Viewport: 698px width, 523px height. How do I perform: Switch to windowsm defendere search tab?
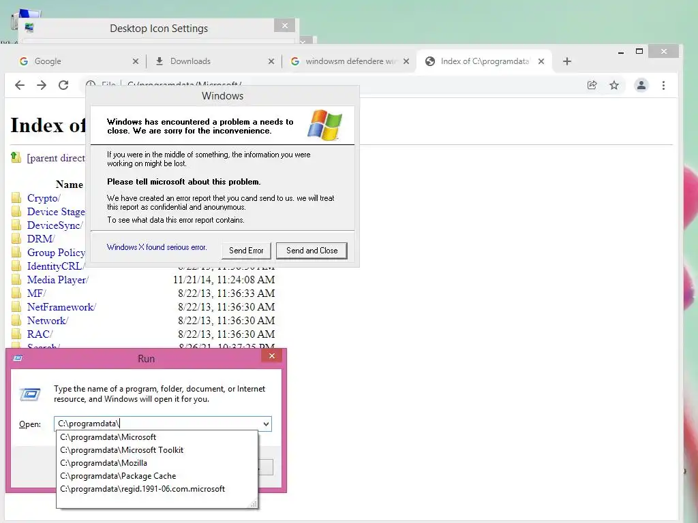tap(350, 61)
